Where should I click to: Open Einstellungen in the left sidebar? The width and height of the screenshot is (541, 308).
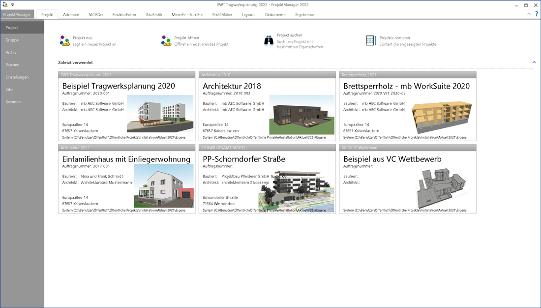click(x=22, y=77)
